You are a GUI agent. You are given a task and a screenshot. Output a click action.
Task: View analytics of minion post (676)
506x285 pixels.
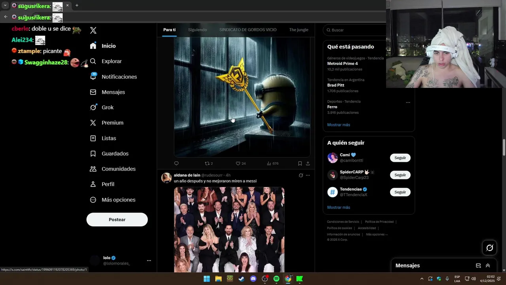point(273,163)
